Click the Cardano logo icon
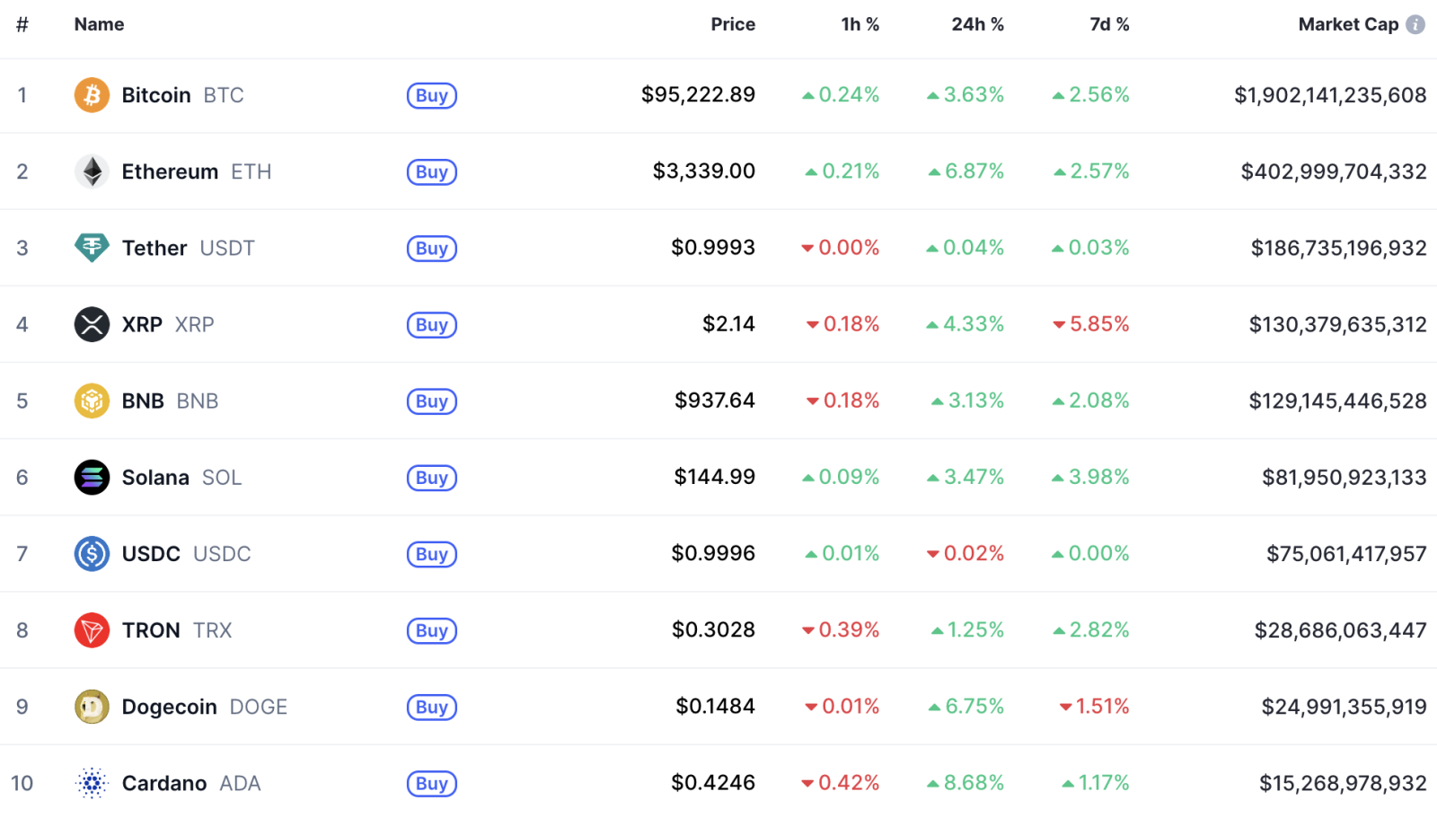Viewport: 1437px width, 818px height. [92, 783]
